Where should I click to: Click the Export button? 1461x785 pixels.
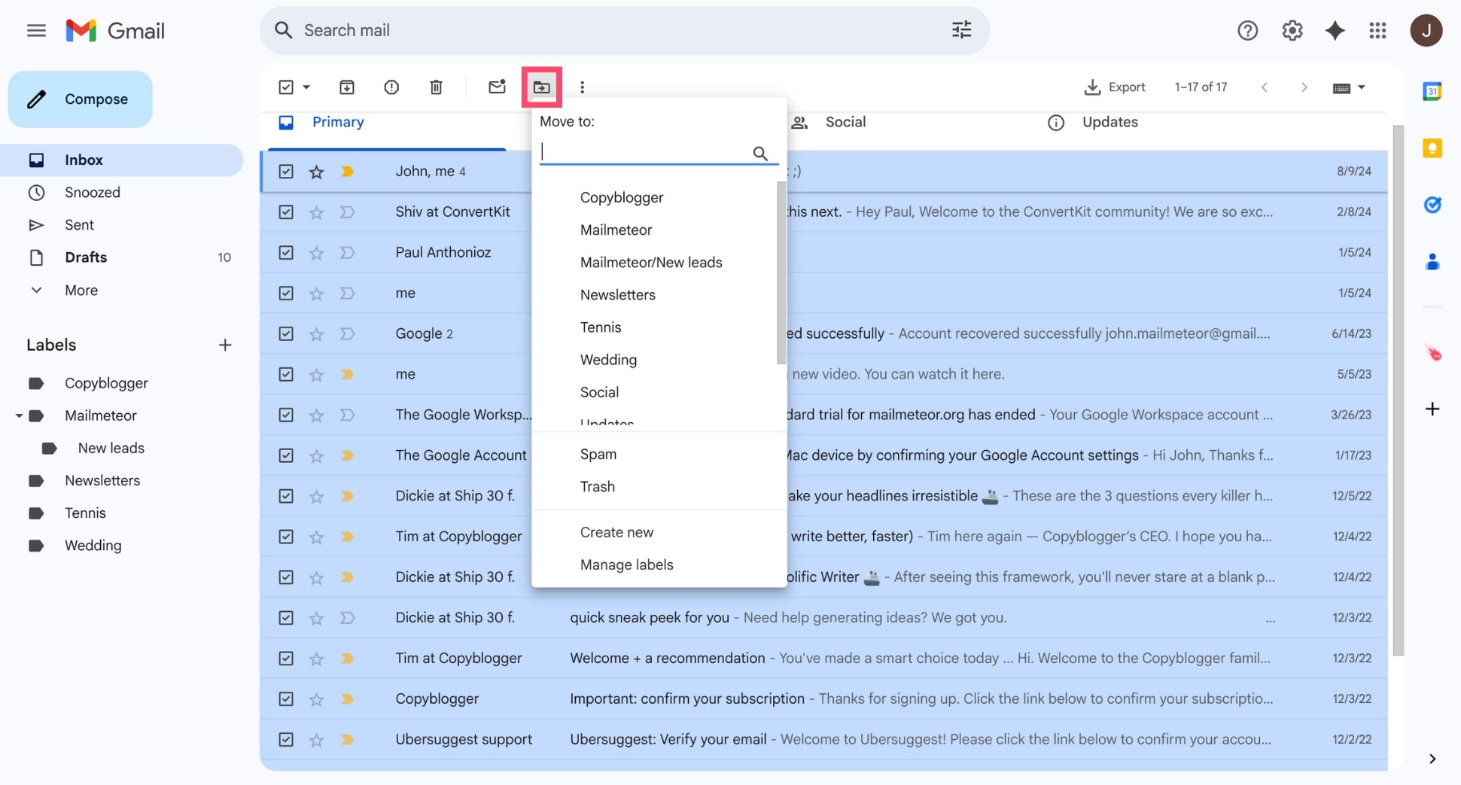click(1115, 87)
